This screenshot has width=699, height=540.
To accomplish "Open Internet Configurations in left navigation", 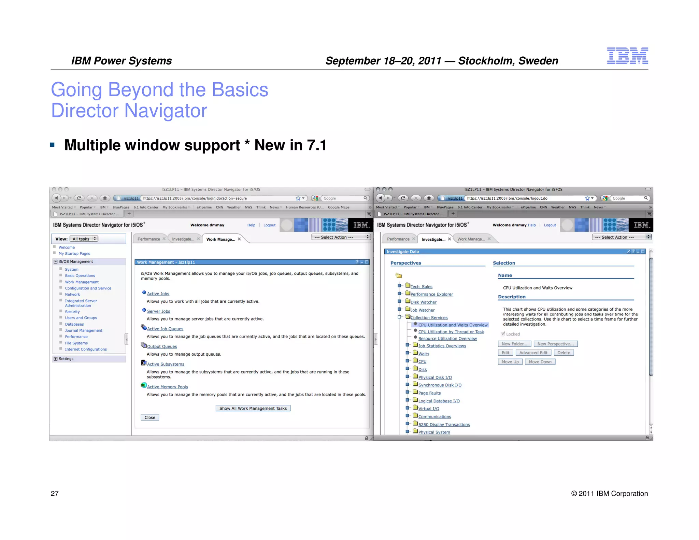I will pyautogui.click(x=86, y=349).
